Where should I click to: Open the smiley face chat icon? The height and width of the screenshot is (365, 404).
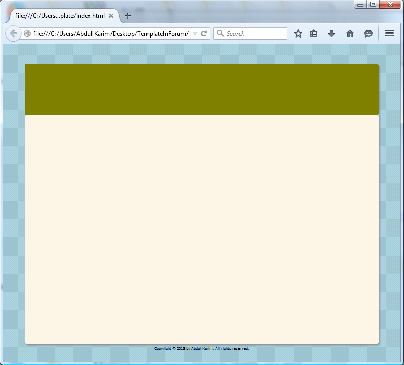[369, 33]
